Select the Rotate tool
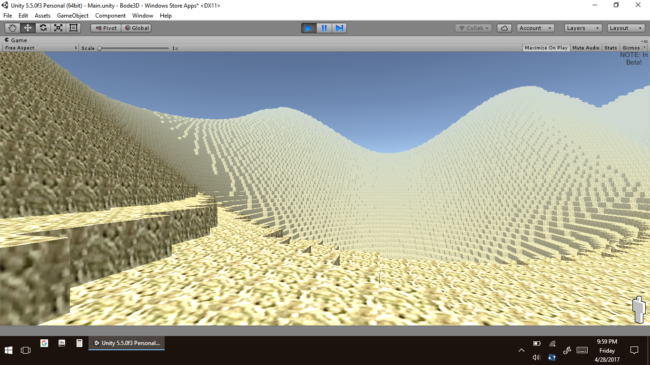The width and height of the screenshot is (650, 365). pyautogui.click(x=43, y=28)
